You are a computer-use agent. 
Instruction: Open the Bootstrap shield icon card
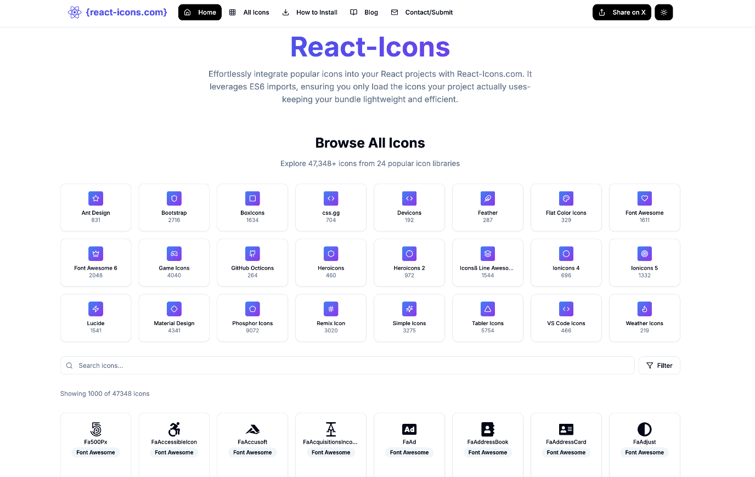[174, 198]
